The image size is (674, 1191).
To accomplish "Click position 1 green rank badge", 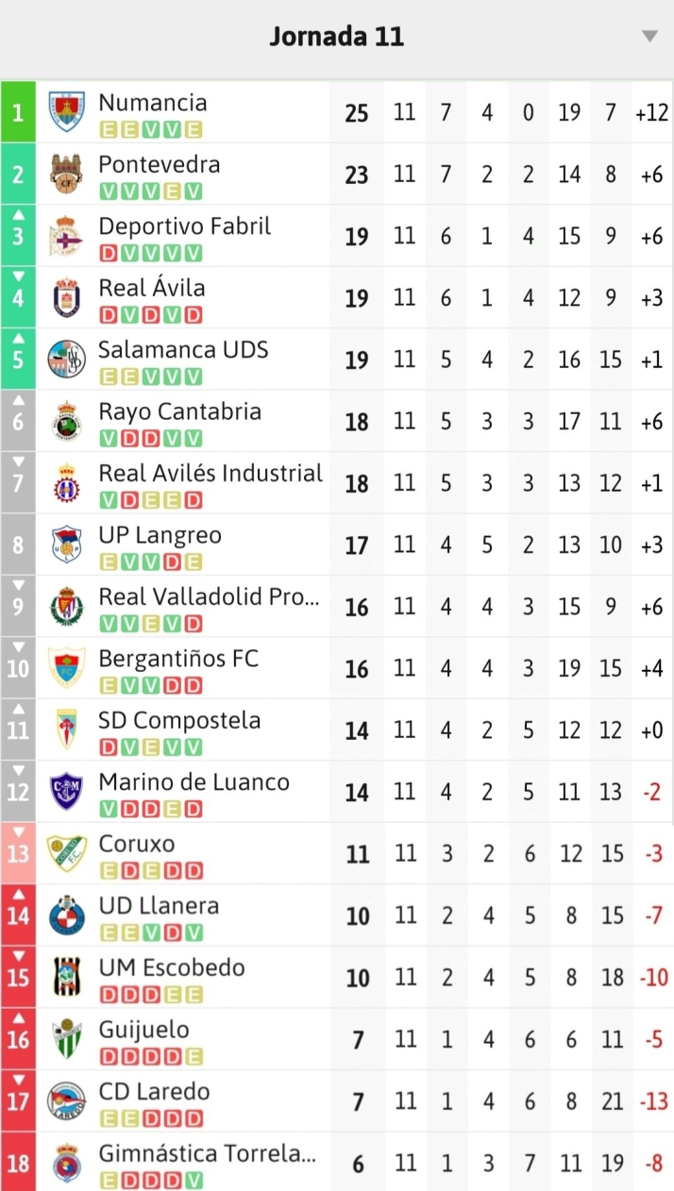I will point(18,113).
